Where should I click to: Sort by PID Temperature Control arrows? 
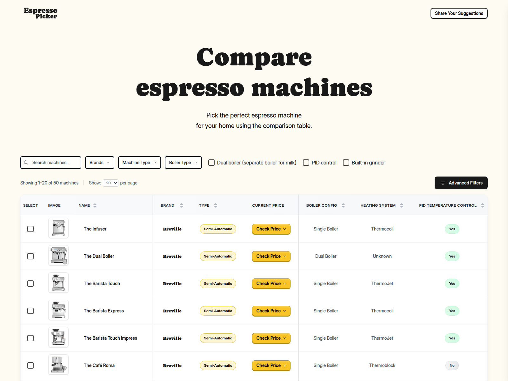(483, 205)
